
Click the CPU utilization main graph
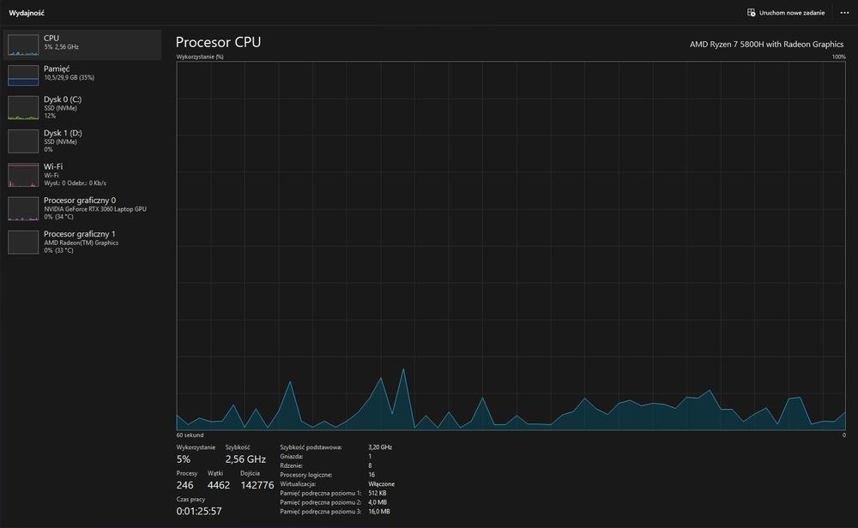point(511,245)
